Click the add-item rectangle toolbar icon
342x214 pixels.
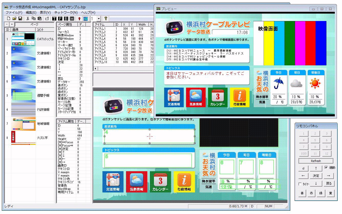click(x=47, y=18)
